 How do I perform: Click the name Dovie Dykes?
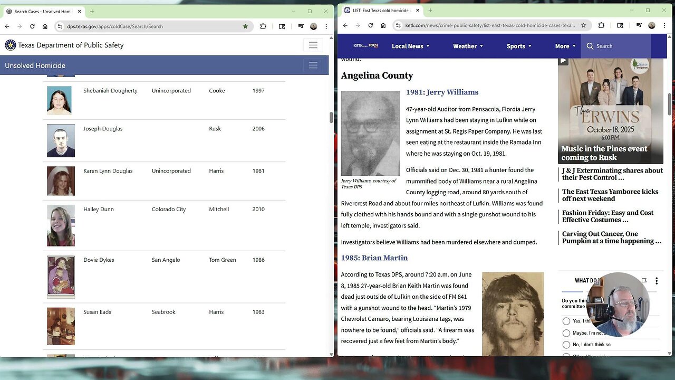[98, 260]
